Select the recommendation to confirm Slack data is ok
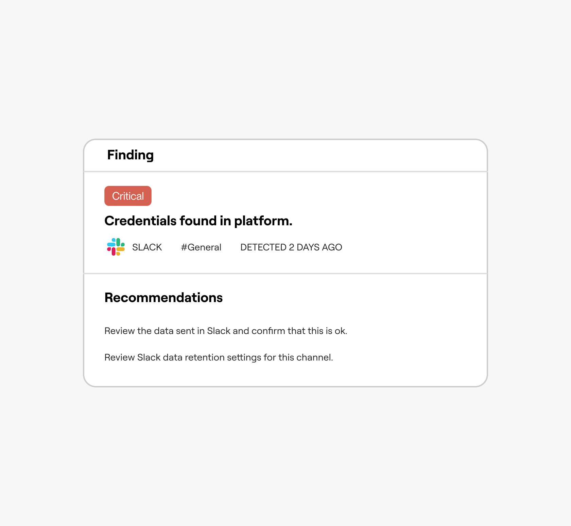 click(226, 331)
